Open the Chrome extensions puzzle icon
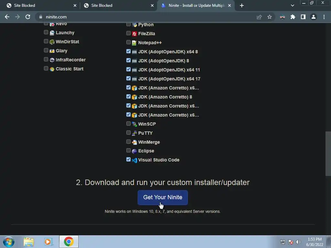 coord(293,17)
